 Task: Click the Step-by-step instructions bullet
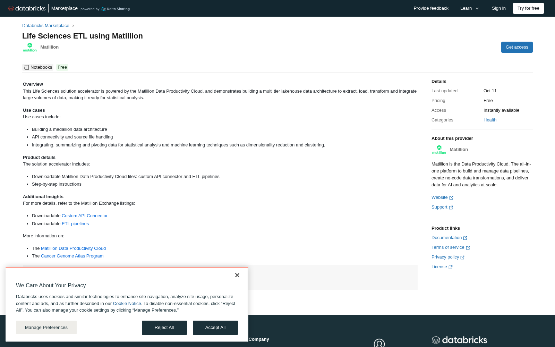click(57, 184)
